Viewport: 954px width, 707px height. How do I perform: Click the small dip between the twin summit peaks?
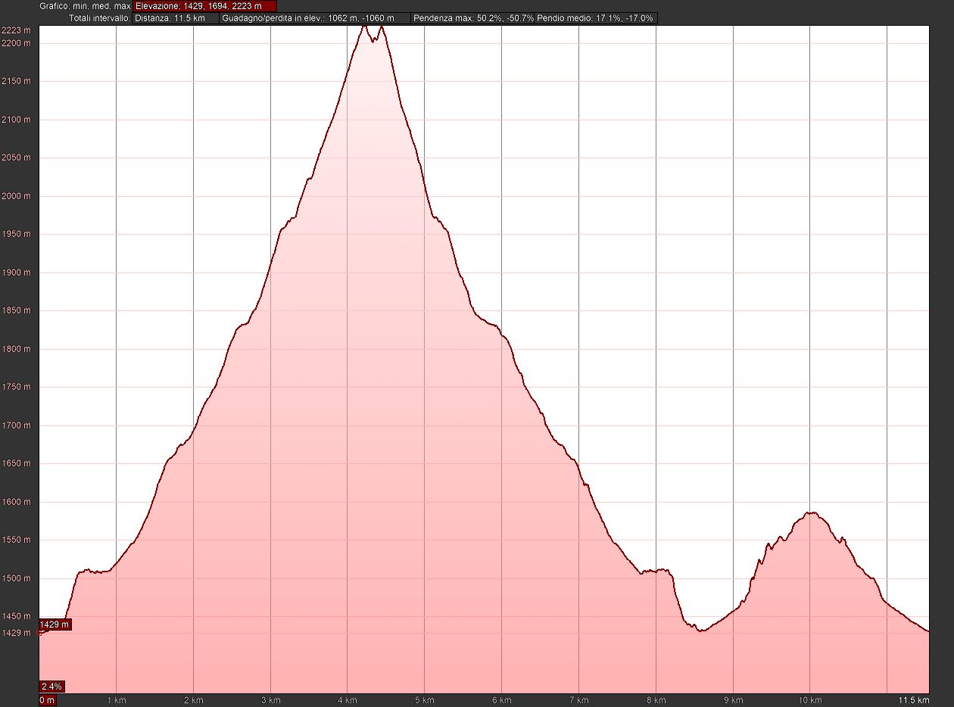point(373,40)
